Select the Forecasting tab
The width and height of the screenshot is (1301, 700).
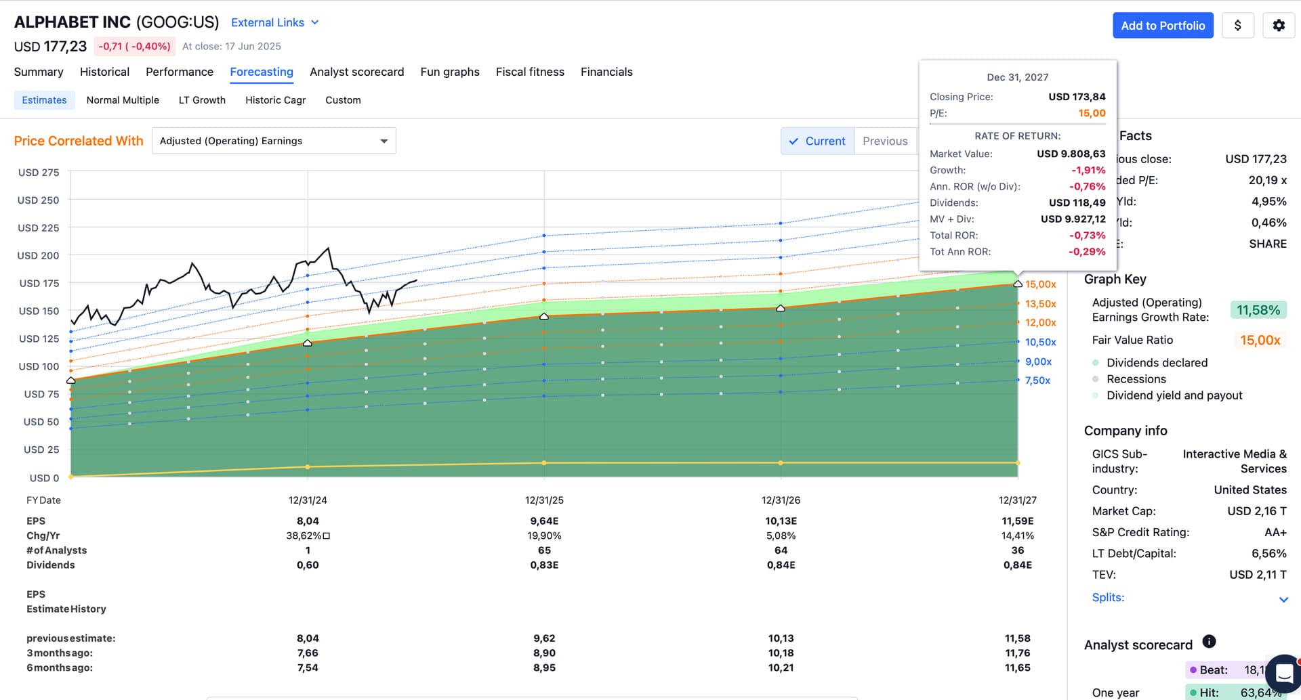click(262, 72)
